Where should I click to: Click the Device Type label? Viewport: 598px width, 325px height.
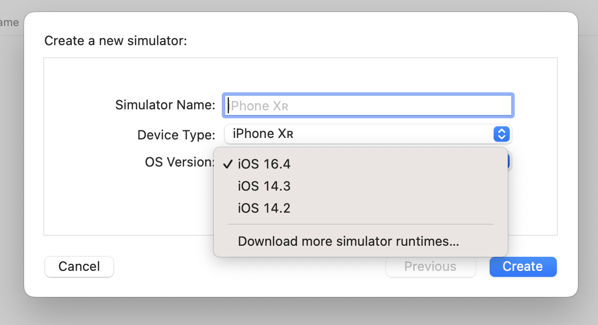176,135
